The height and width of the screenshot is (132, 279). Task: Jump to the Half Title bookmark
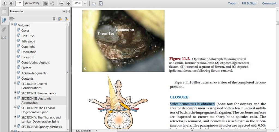click(x=28, y=36)
